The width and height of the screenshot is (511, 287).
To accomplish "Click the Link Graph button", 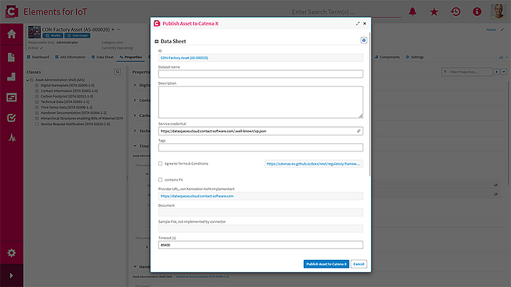I will click(78, 35).
